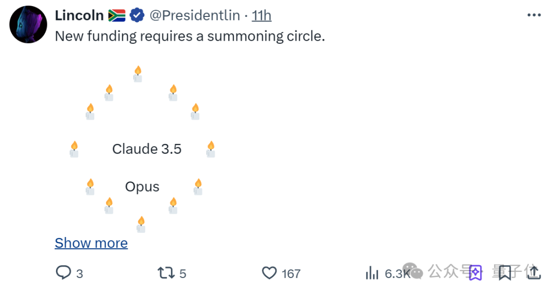Viewport: 556px width, 293px height.
Task: Toggle the black outline bookmark icon
Action: [505, 272]
